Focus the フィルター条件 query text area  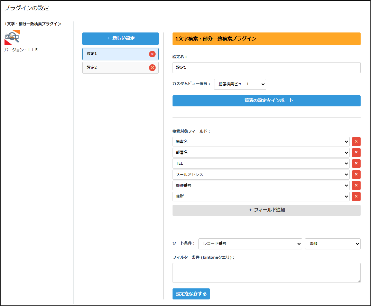point(266,273)
